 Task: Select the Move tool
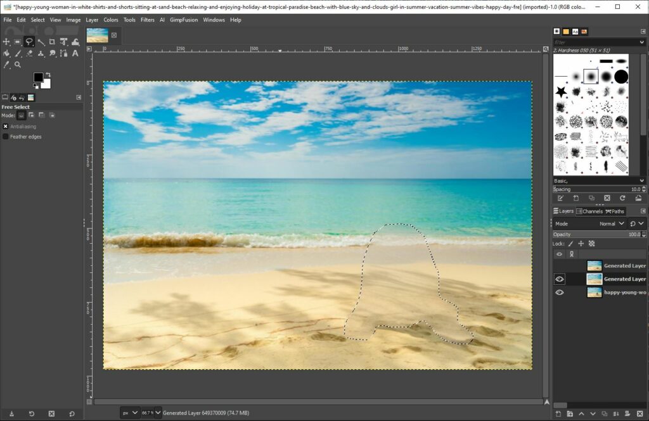coord(6,41)
